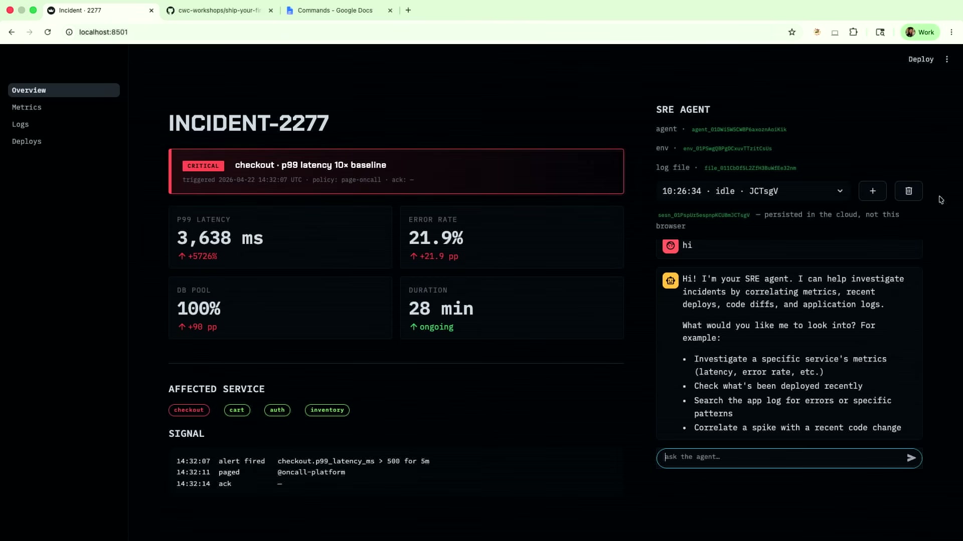Click the checkout service tag
This screenshot has width=963, height=541.
click(x=189, y=410)
